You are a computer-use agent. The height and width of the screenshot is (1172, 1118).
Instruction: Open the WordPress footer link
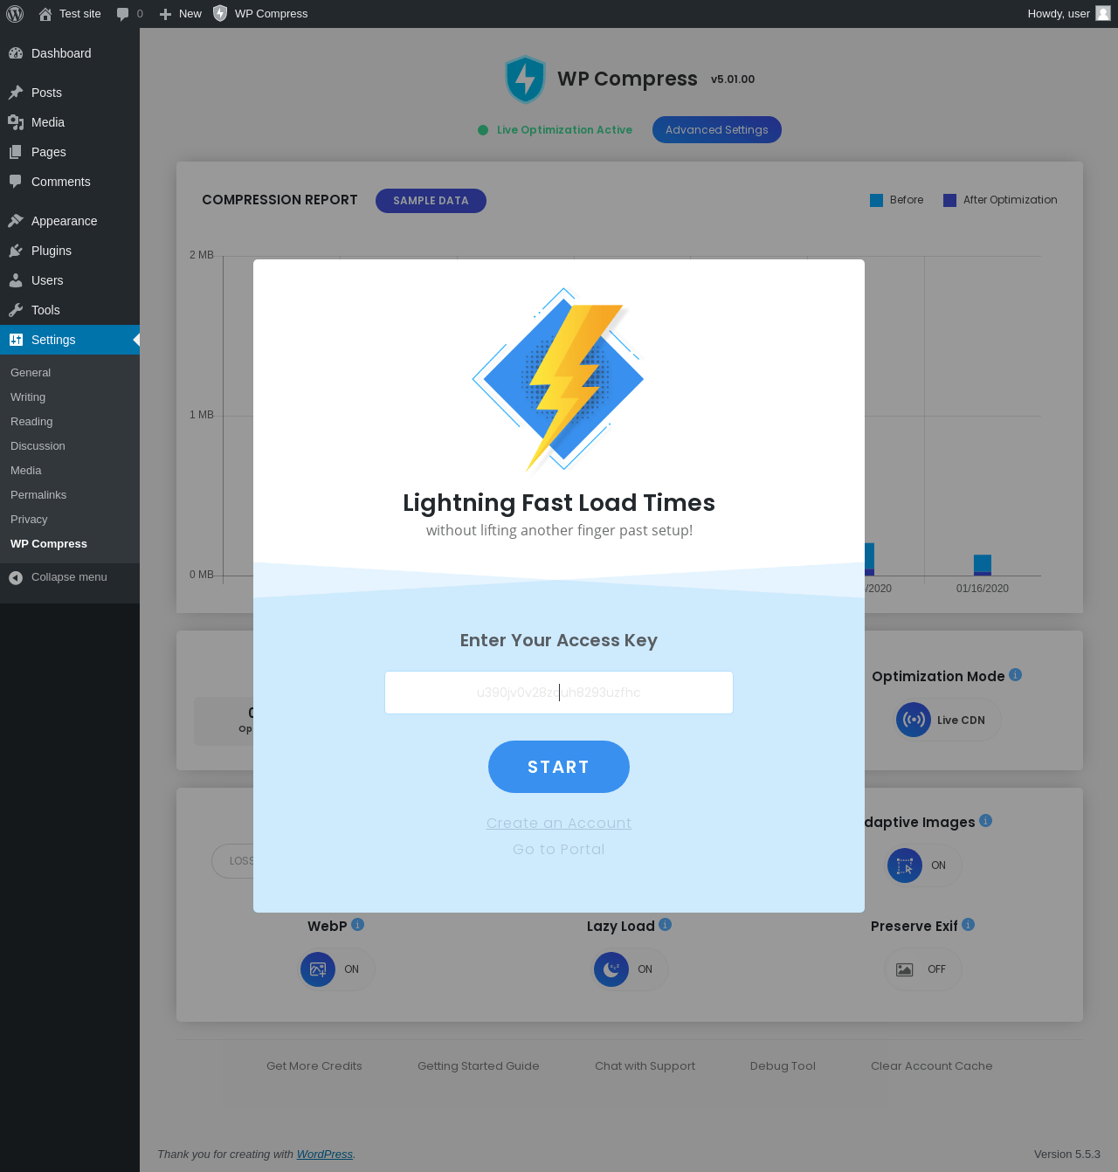(325, 1154)
